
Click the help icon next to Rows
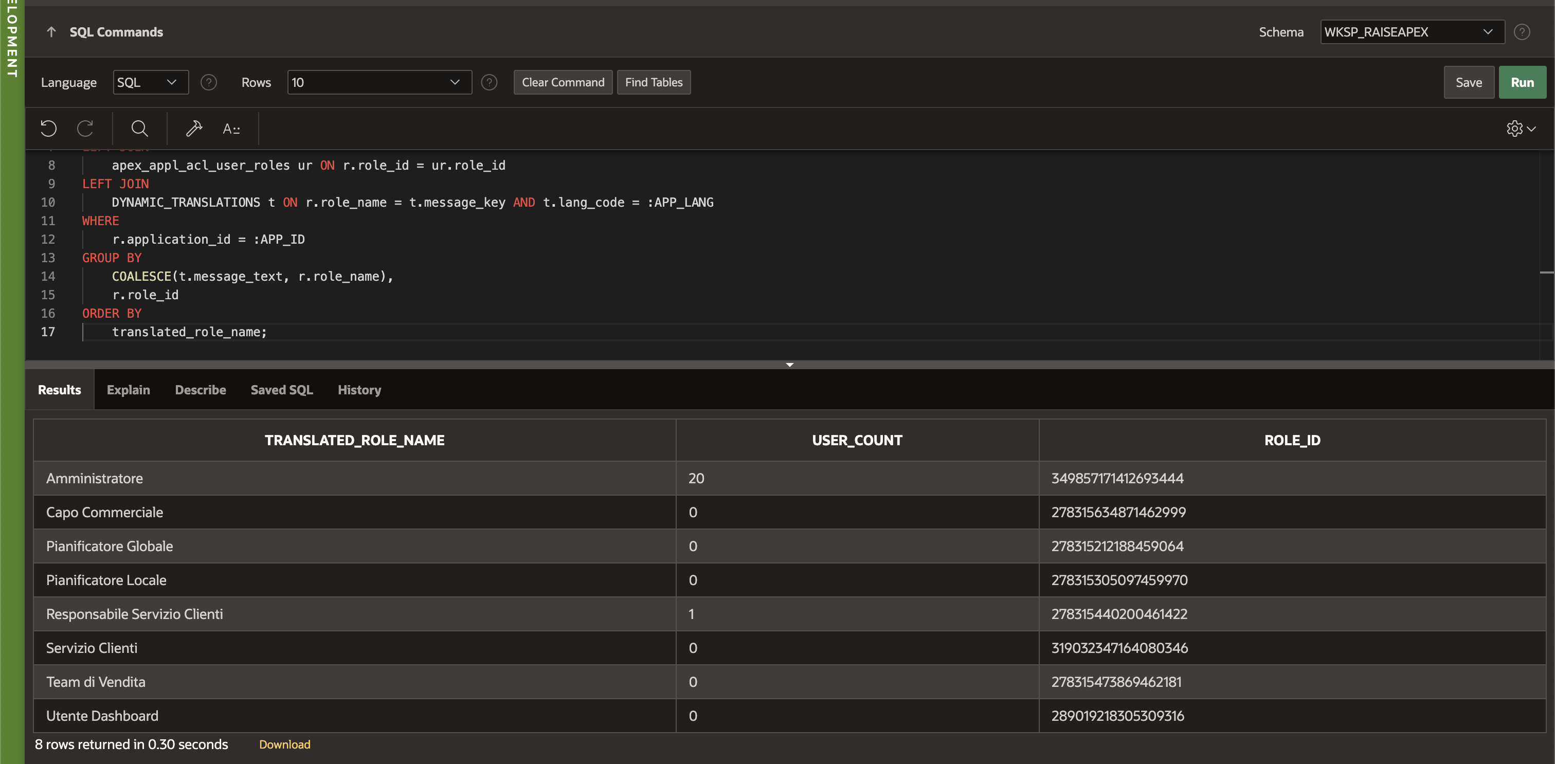coord(489,83)
